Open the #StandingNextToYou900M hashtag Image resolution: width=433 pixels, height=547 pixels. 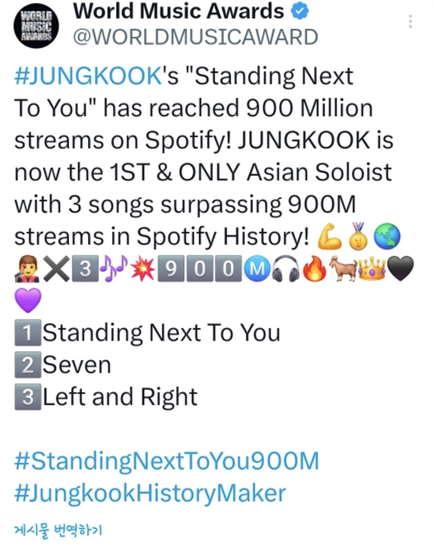click(x=167, y=461)
